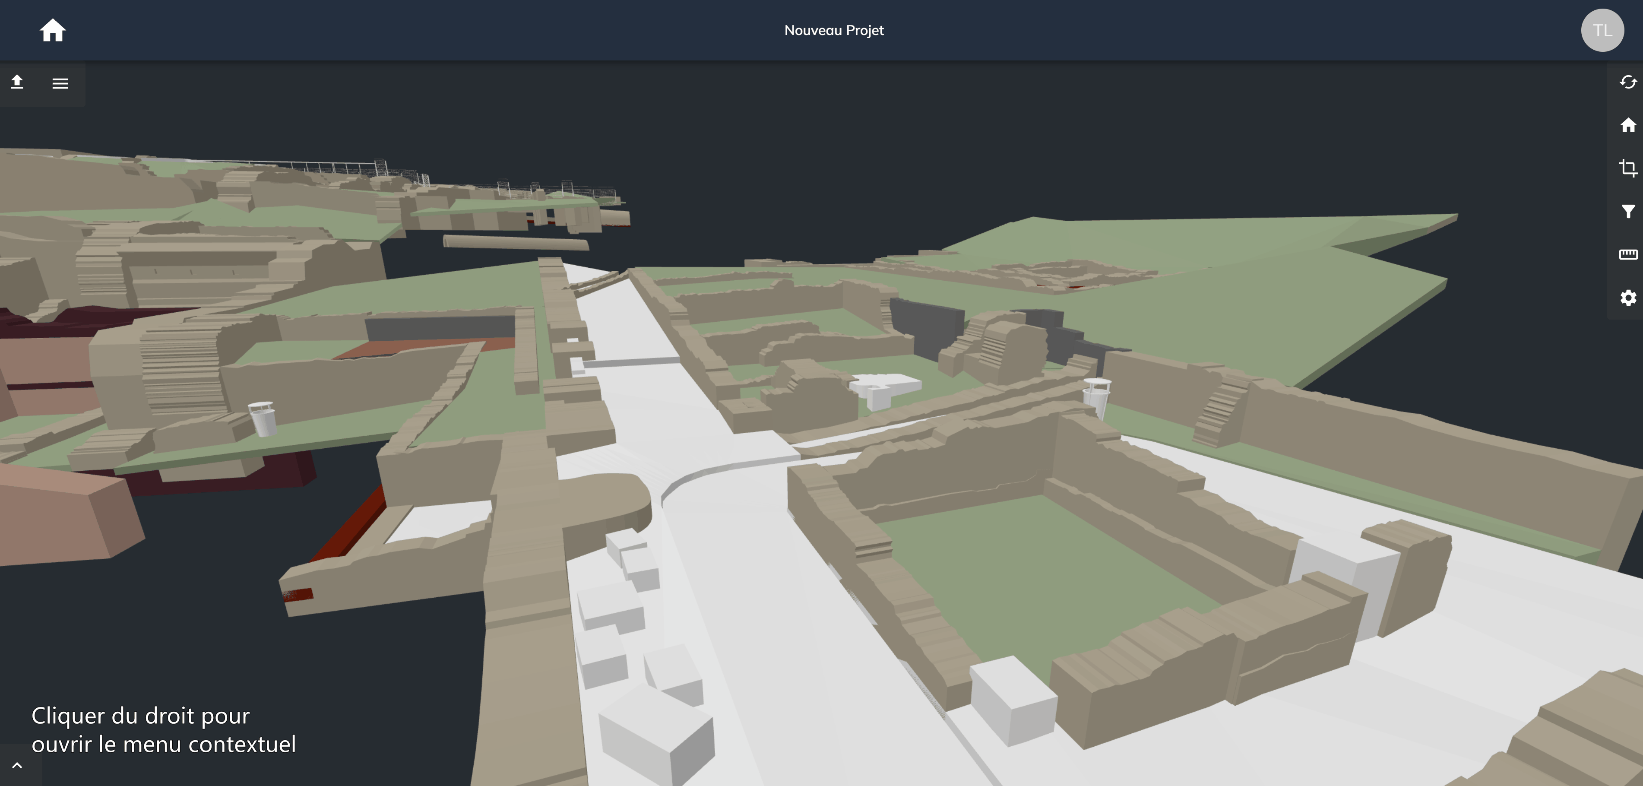Reset view with the home view icon

(1628, 125)
